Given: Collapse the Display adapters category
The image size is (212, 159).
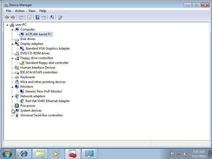Looking at the screenshot, I should coord(12,44).
